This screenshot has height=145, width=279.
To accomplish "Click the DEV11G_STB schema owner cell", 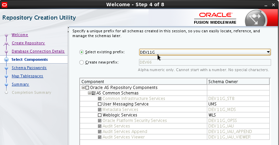I will (238, 99).
